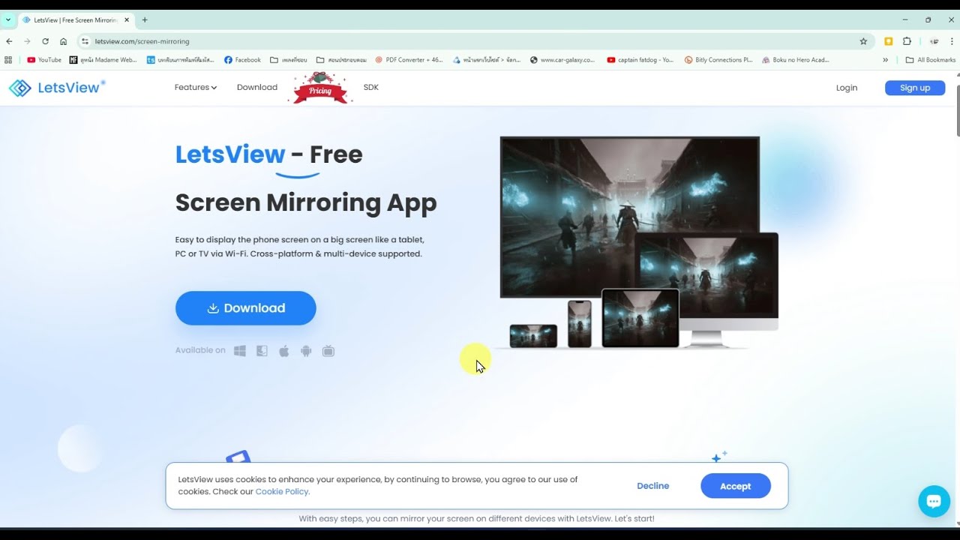Image resolution: width=960 pixels, height=540 pixels.
Task: Open the captain fatdog bookmark
Action: click(640, 60)
